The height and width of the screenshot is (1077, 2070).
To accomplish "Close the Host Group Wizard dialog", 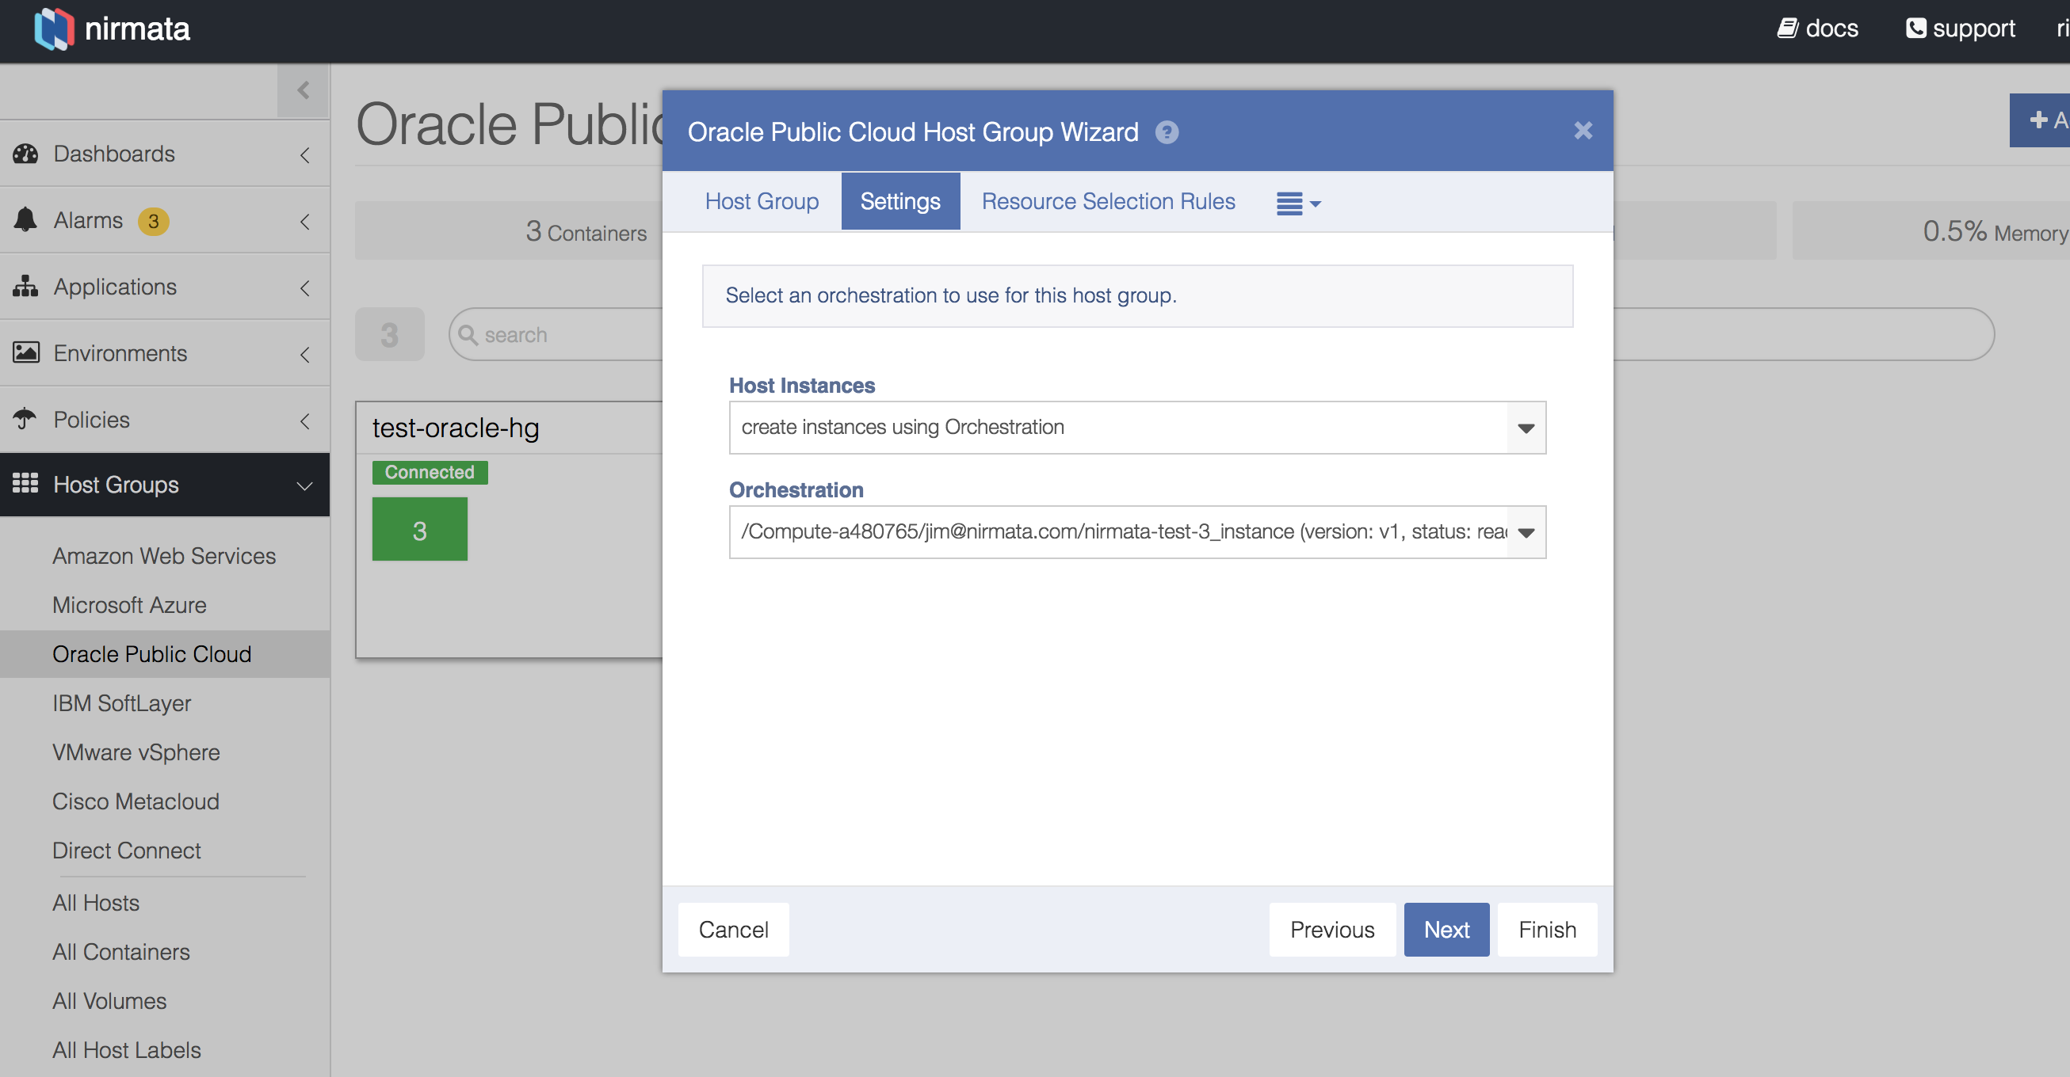I will (x=1583, y=130).
